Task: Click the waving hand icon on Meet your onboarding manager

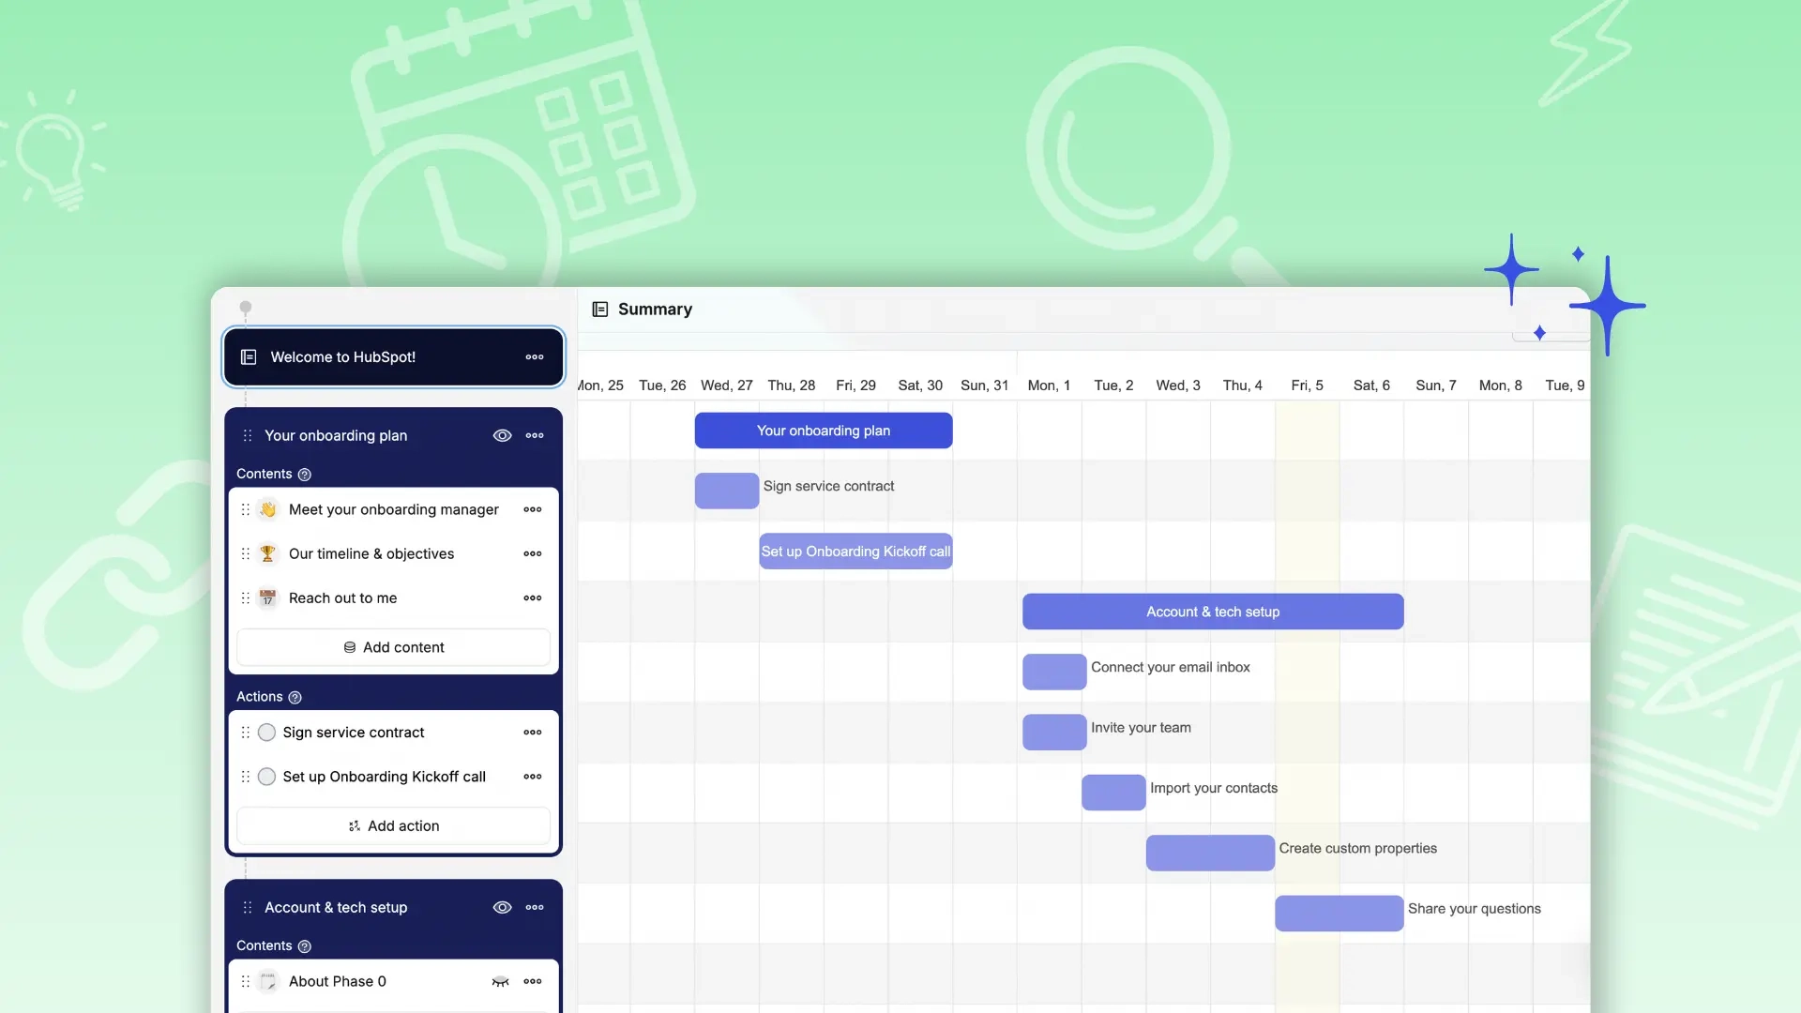Action: [267, 509]
